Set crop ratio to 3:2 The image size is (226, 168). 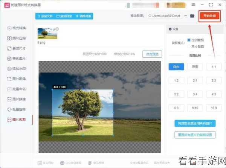[x=176, y=94]
